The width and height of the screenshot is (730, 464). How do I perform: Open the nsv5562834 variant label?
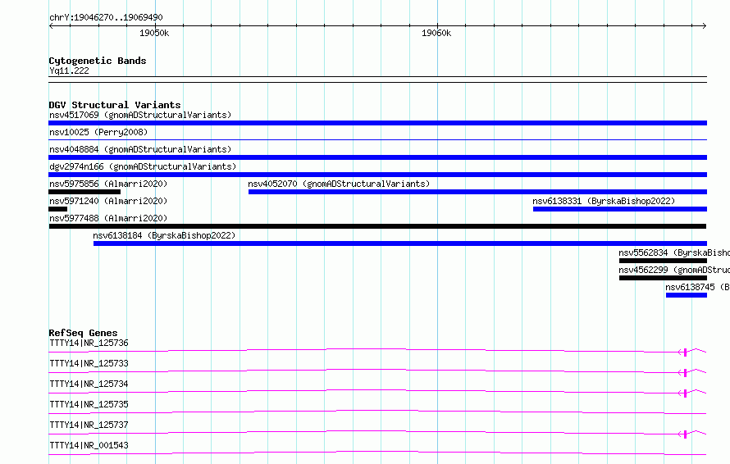(x=674, y=252)
